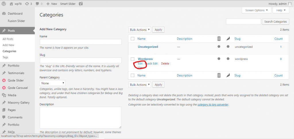This screenshot has height=139, width=294.
Task: Open post count 1 for Uncategorized
Action: (281, 47)
